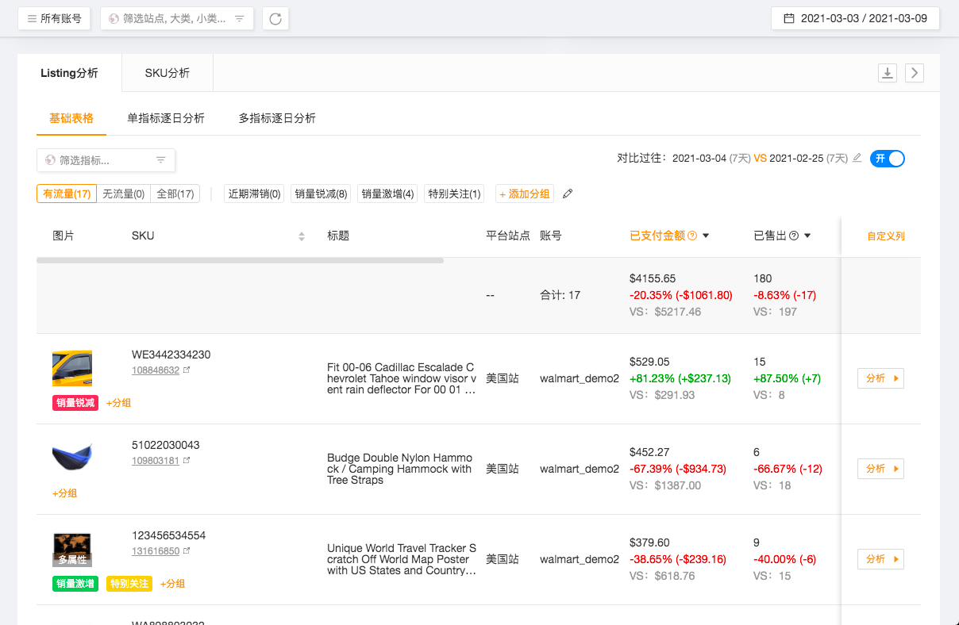Open the 筛选指标 metric filter dropdown

(106, 160)
